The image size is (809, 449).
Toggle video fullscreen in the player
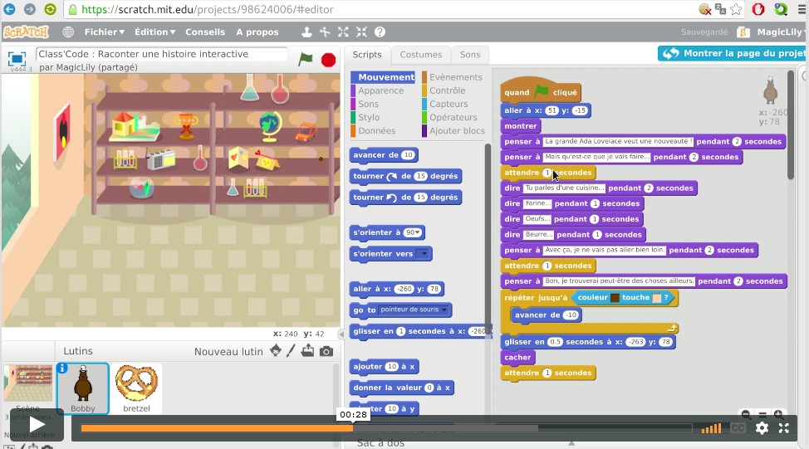[x=783, y=428]
